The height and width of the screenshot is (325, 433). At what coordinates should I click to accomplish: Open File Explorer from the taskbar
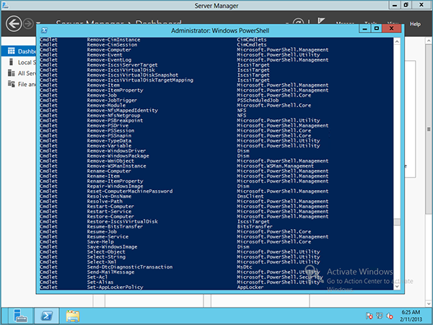[x=73, y=316]
